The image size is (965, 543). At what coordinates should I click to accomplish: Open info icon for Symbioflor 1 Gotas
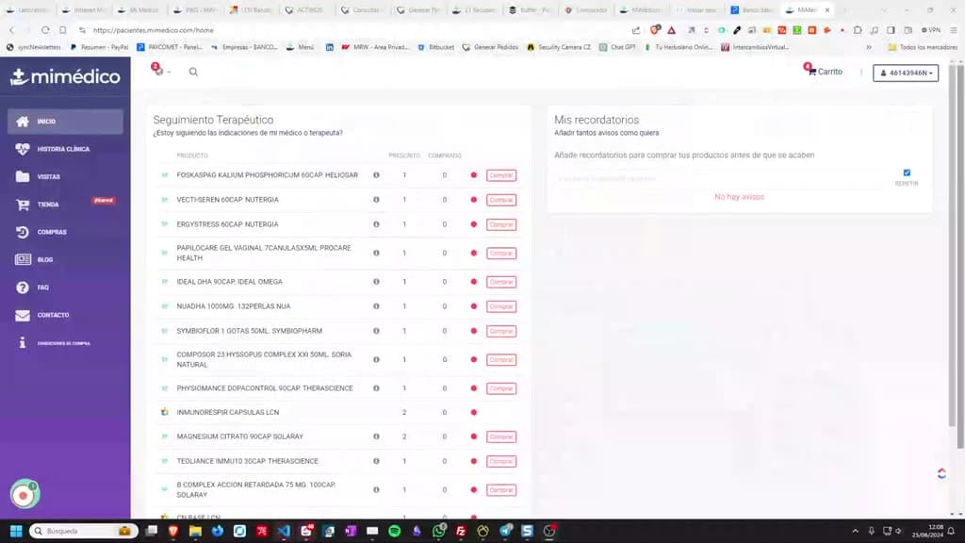coord(376,331)
